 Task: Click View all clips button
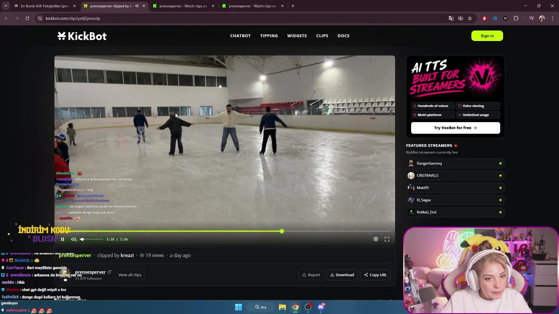pyautogui.click(x=130, y=275)
